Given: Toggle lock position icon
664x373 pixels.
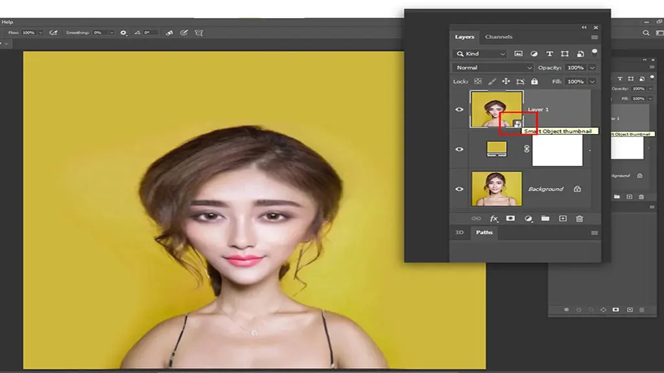Looking at the screenshot, I should click(x=506, y=81).
